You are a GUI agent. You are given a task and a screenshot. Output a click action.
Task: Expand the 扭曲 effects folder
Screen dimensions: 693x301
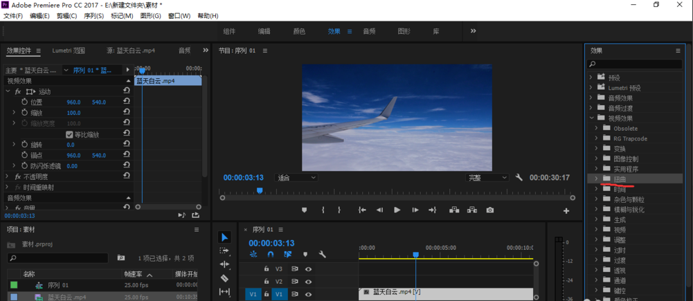[596, 179]
